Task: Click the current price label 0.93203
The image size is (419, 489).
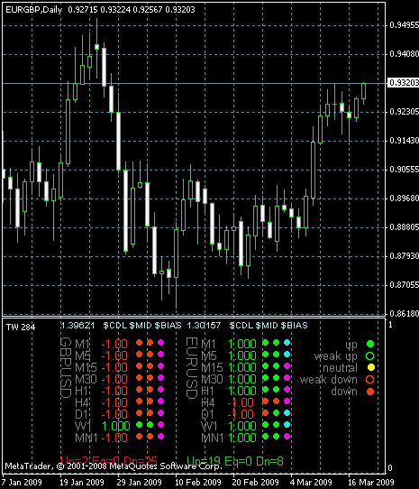Action: (x=404, y=83)
